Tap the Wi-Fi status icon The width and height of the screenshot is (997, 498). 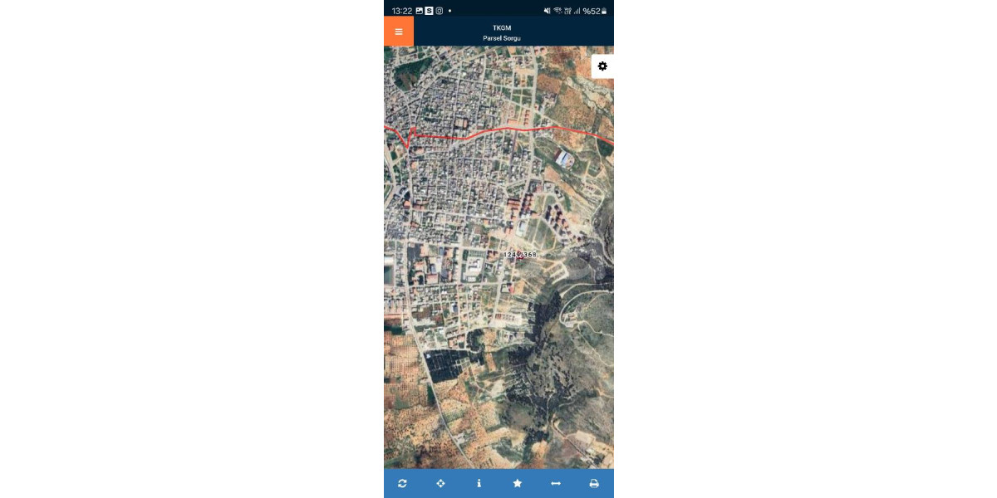(x=557, y=11)
